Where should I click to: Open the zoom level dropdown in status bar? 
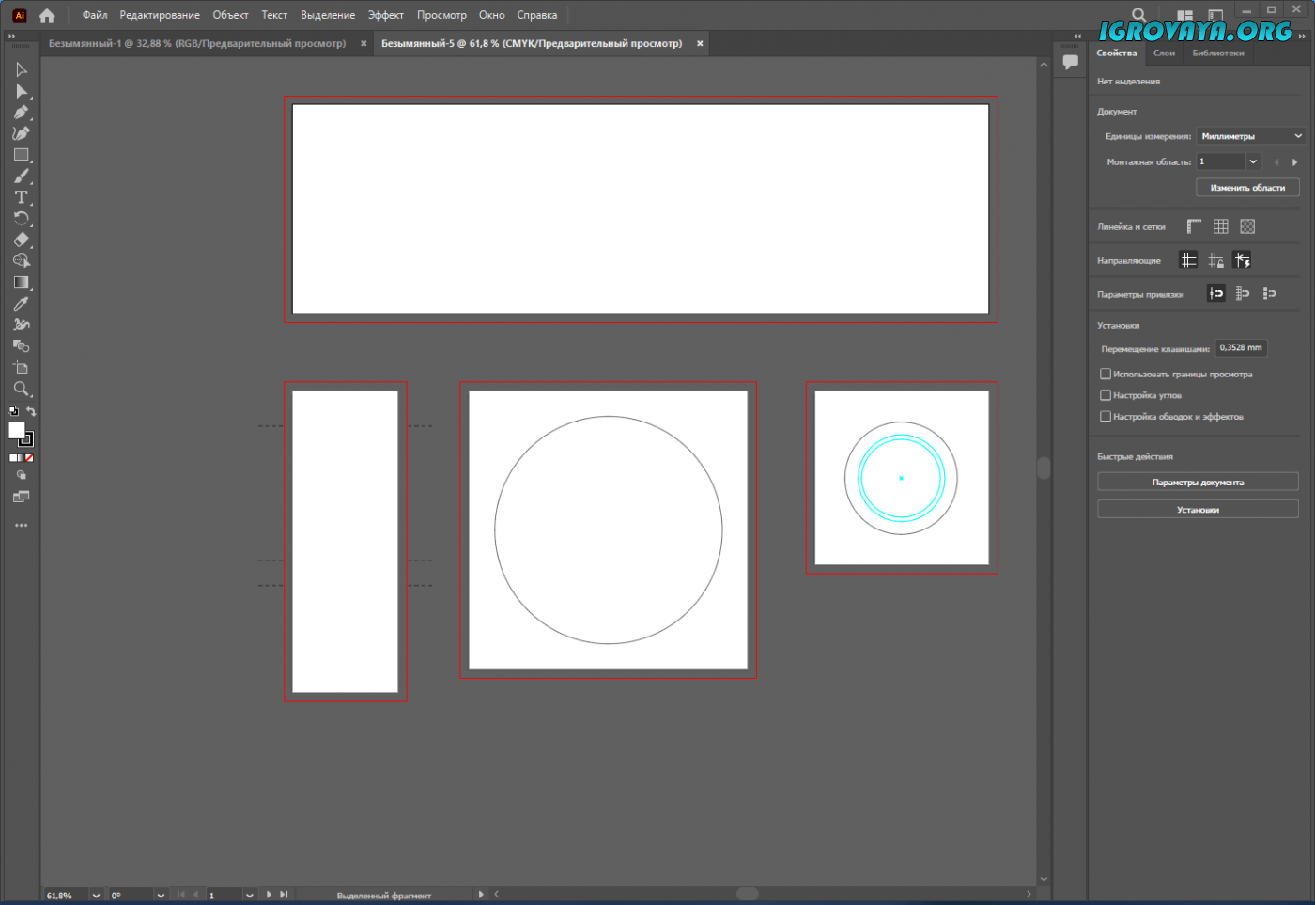click(96, 896)
